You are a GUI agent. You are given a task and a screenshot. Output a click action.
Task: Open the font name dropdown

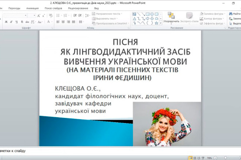tap(26, 15)
